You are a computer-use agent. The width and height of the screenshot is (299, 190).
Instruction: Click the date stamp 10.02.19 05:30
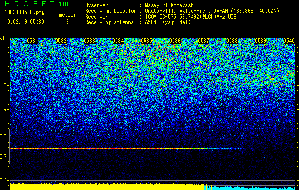coord(24,22)
